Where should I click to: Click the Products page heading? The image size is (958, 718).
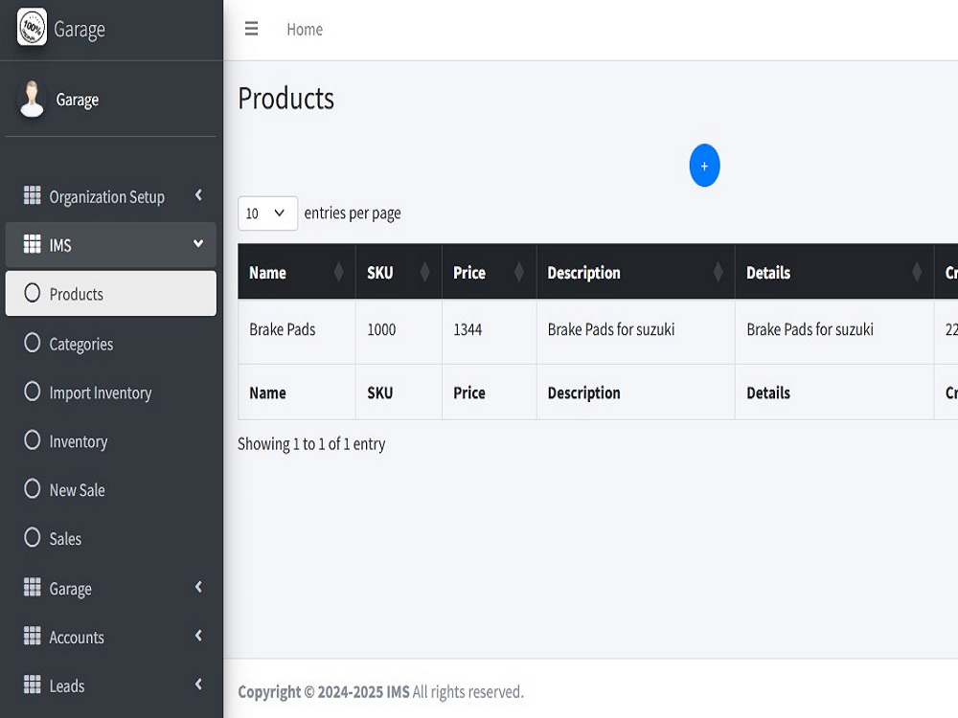(285, 99)
